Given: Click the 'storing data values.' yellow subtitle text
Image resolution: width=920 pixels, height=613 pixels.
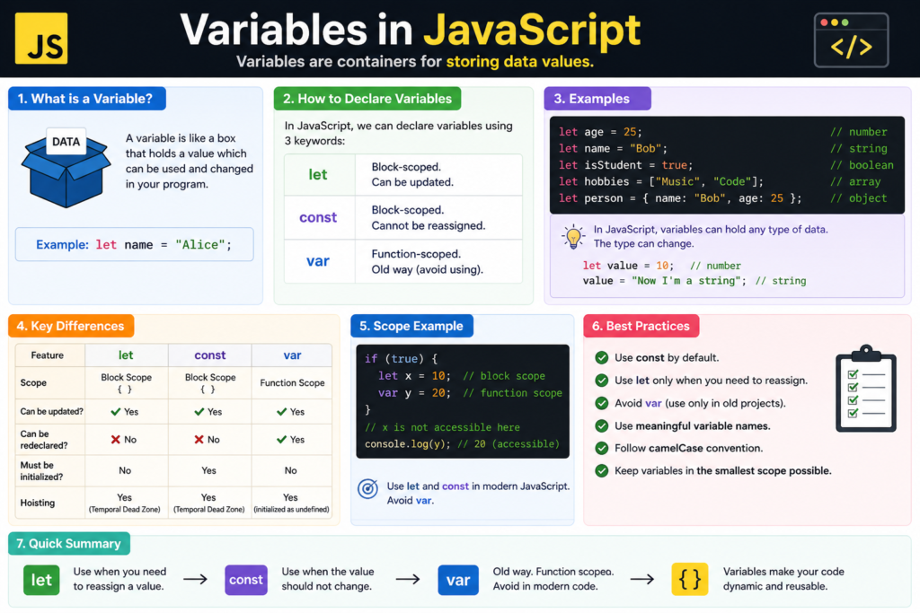Looking at the screenshot, I should pos(520,62).
